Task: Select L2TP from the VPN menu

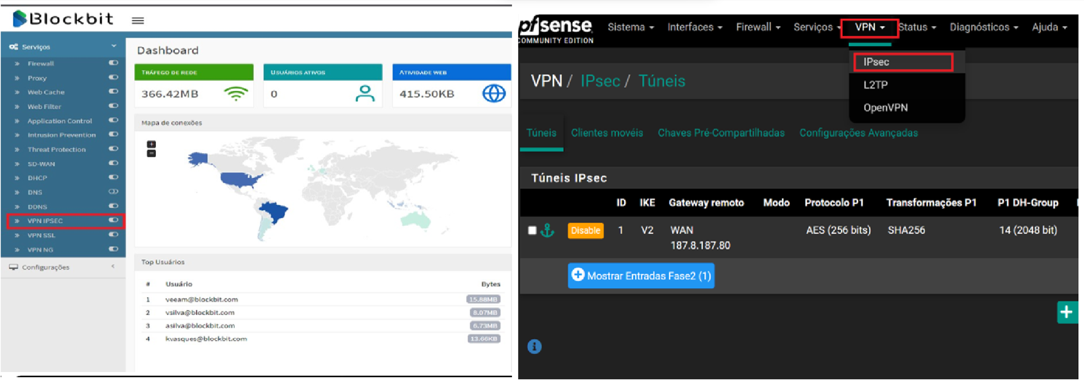Action: 876,85
